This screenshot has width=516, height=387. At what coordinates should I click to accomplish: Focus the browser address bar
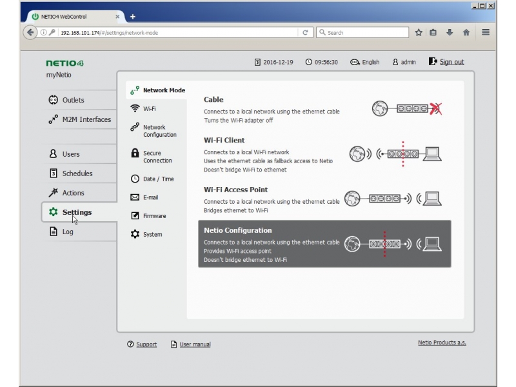coord(178,33)
